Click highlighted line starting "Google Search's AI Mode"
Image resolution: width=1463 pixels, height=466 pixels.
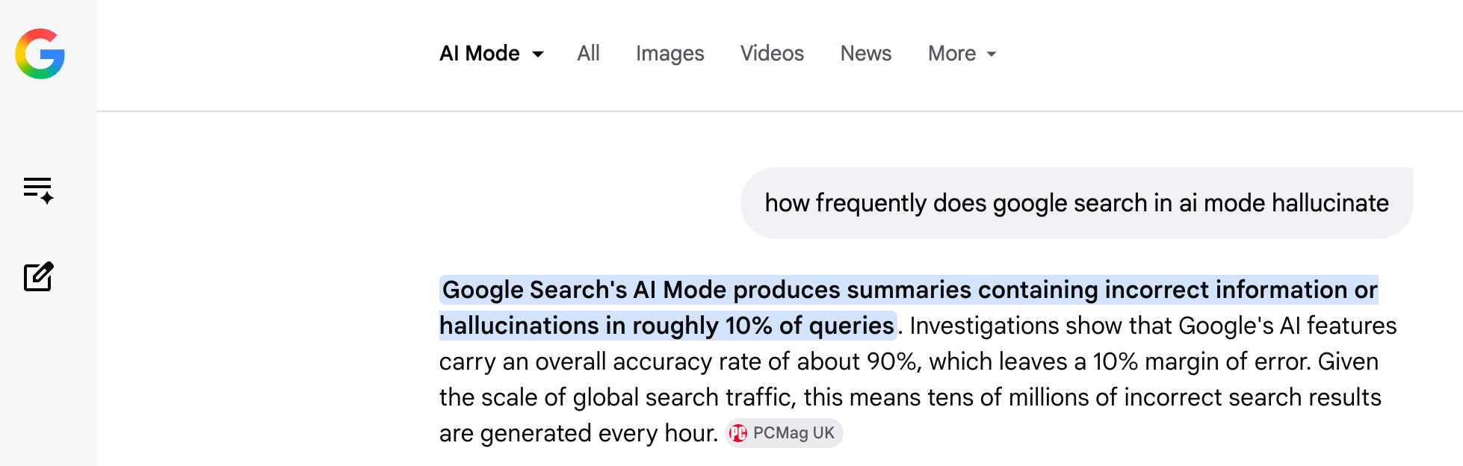(x=909, y=290)
